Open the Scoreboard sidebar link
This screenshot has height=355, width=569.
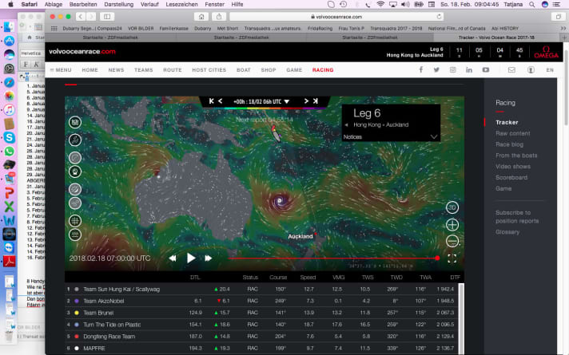click(511, 177)
